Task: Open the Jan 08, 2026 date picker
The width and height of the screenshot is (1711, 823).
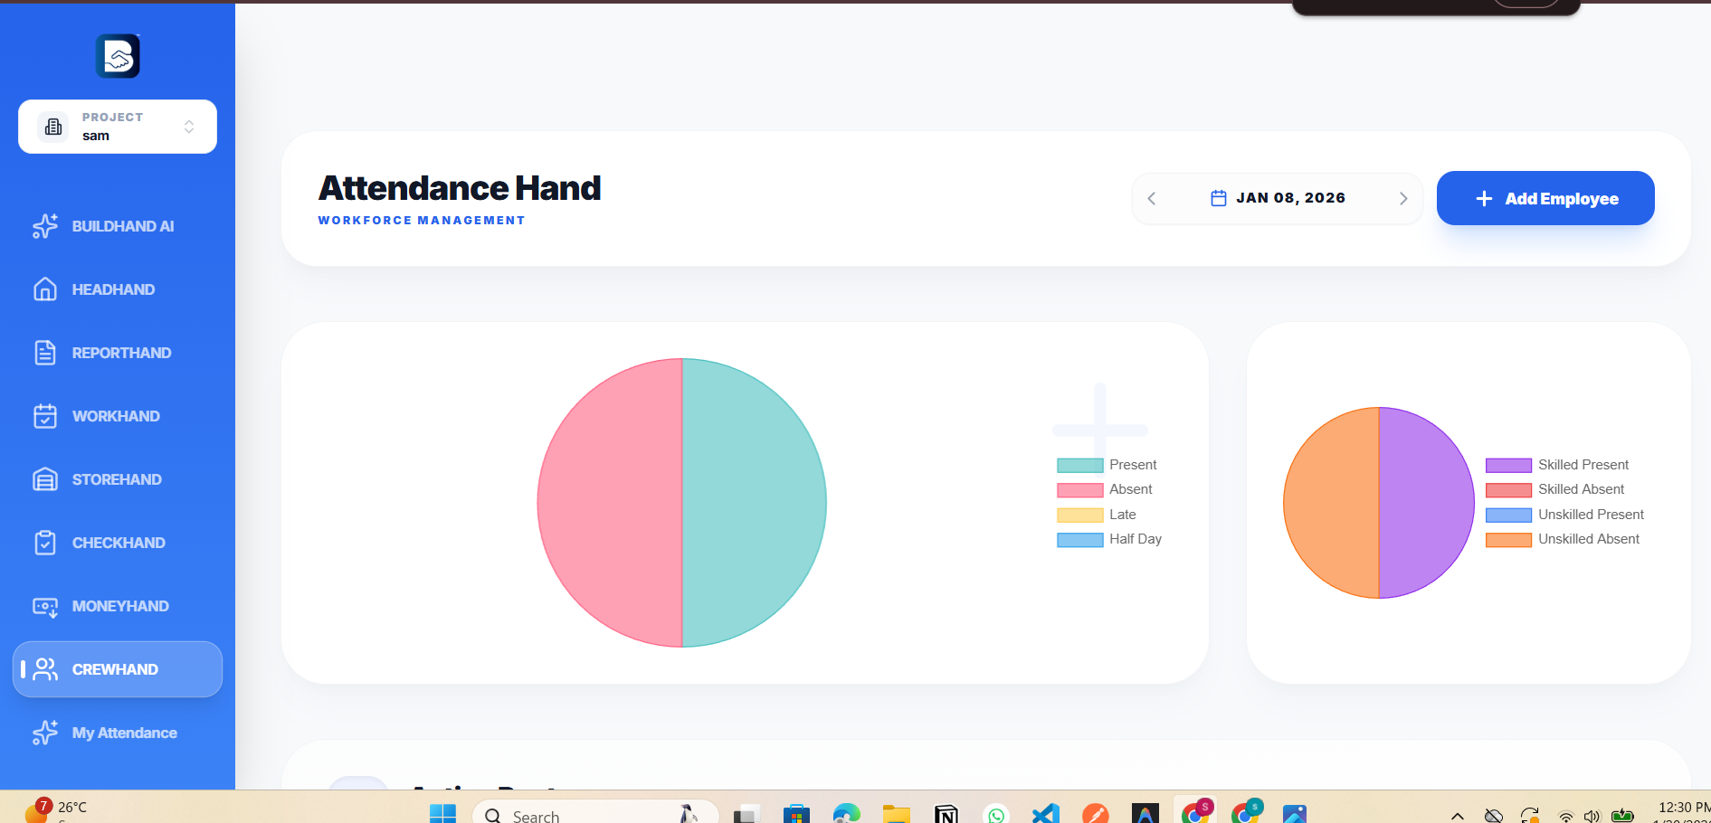Action: 1278,198
